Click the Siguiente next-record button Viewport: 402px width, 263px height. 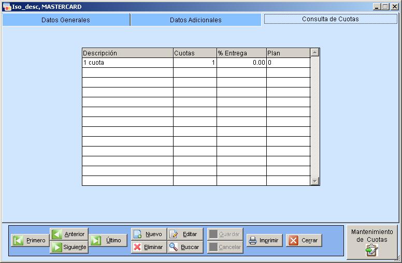tap(69, 247)
